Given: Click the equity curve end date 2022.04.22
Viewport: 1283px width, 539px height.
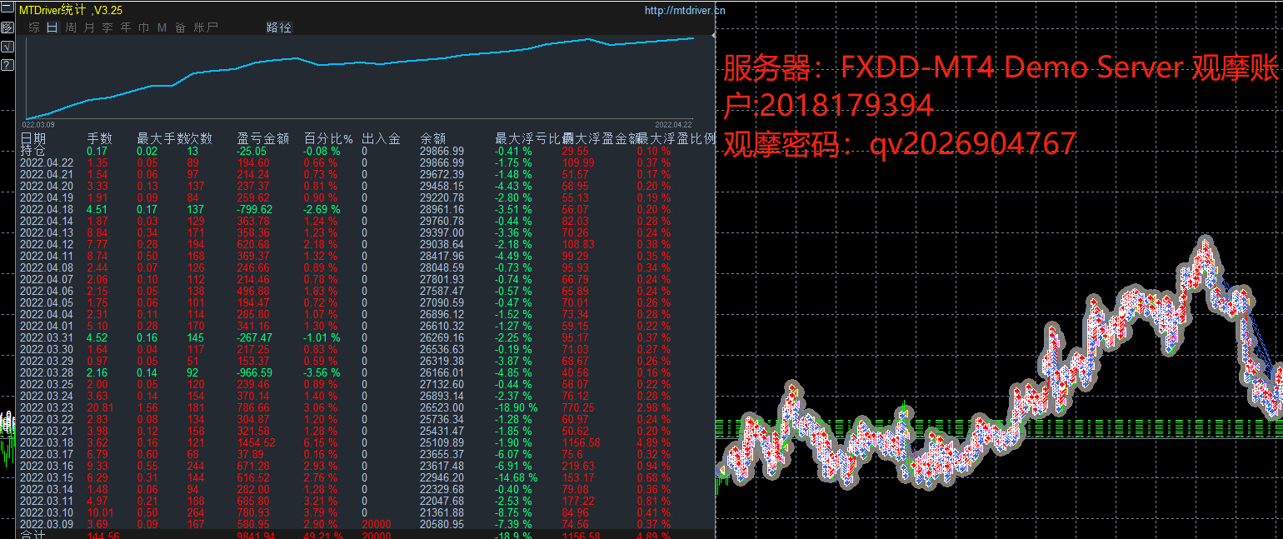Looking at the screenshot, I should tap(673, 125).
